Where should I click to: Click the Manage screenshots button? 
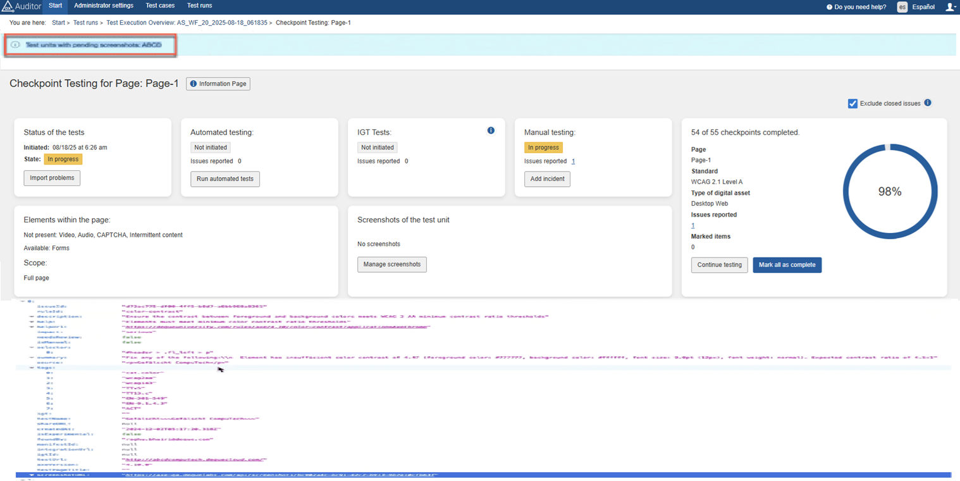391,264
